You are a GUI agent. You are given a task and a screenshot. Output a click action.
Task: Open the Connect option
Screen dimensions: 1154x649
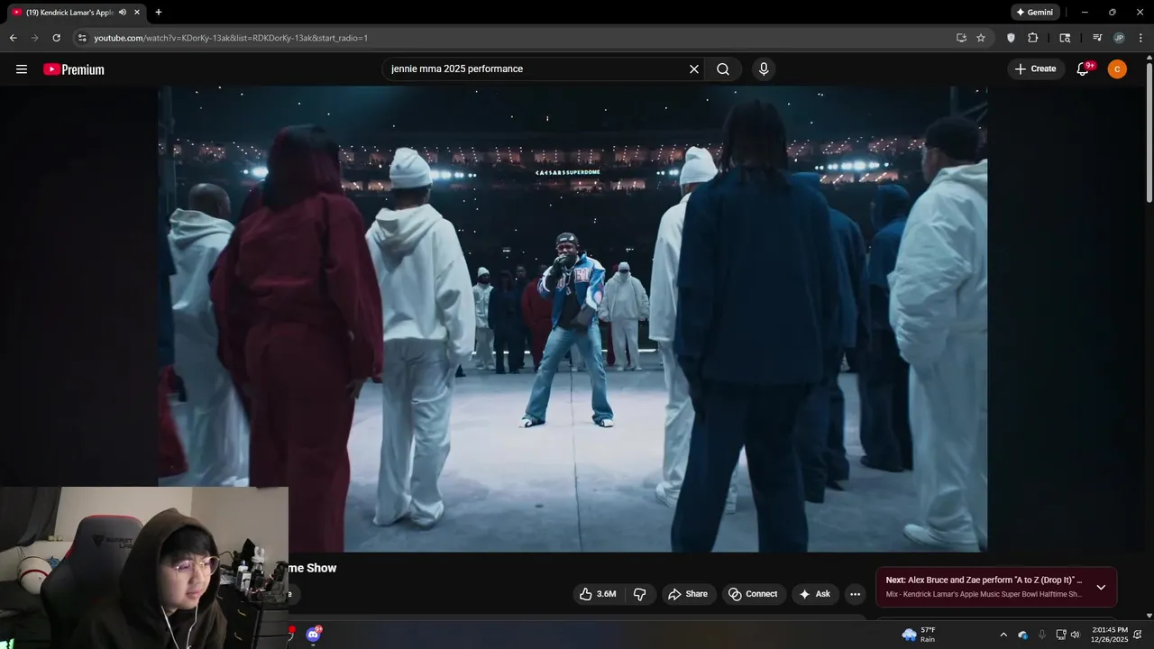point(753,594)
